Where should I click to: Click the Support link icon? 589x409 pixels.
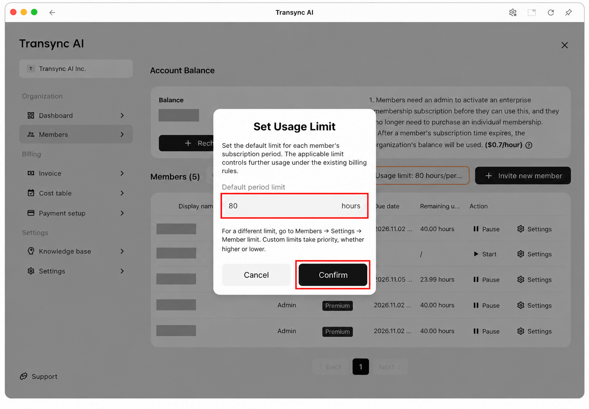(24, 376)
